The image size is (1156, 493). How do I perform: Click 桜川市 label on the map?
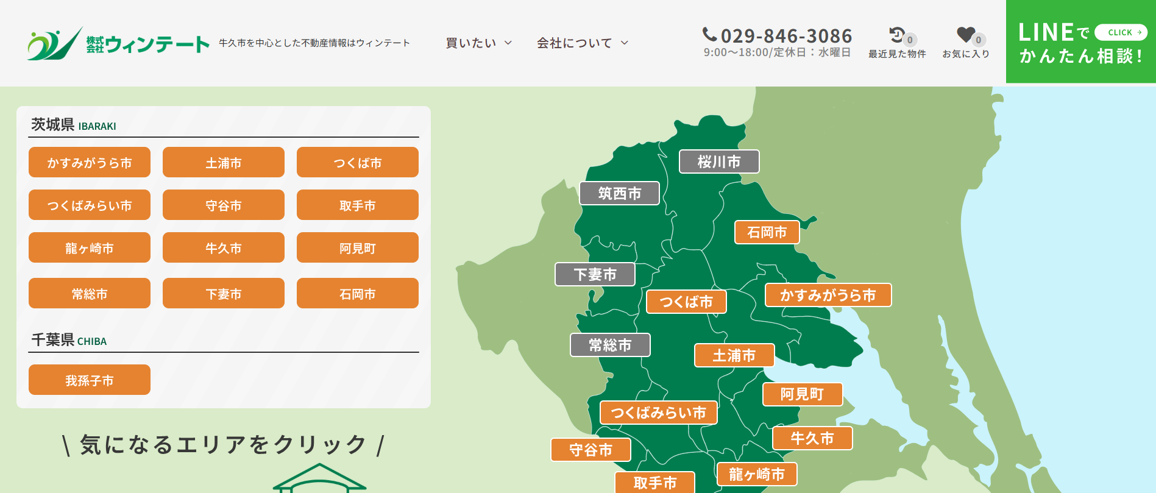pos(719,162)
